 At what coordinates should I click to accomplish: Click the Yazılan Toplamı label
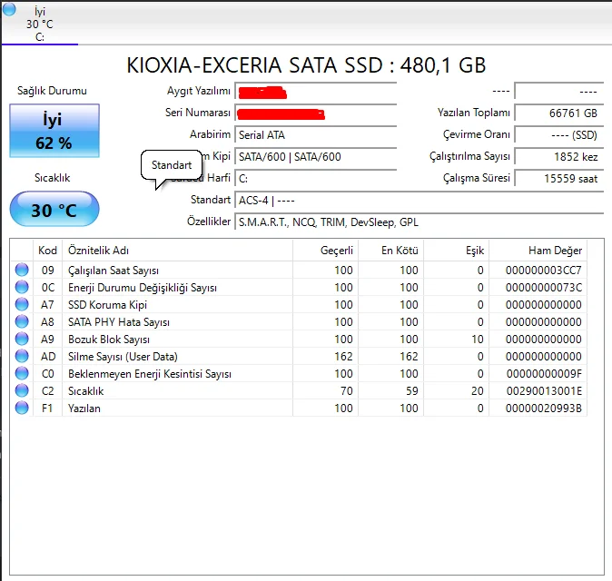coord(473,113)
